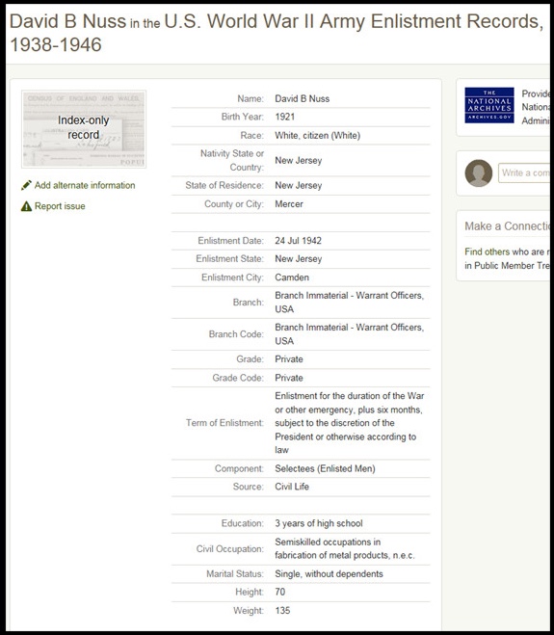Screen dimensions: 554x635
Task: Select enlistment city 'Camden'
Action: [292, 278]
